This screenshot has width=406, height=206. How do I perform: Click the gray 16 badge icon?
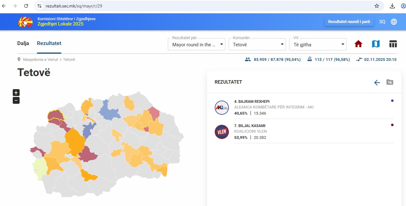[390, 82]
